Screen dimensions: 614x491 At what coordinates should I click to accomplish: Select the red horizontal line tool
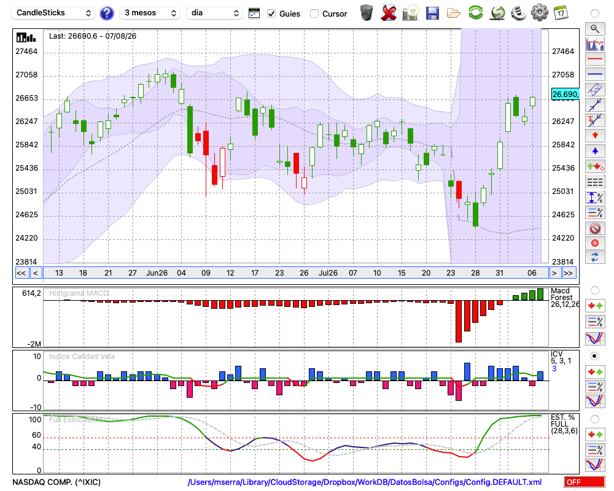point(595,59)
